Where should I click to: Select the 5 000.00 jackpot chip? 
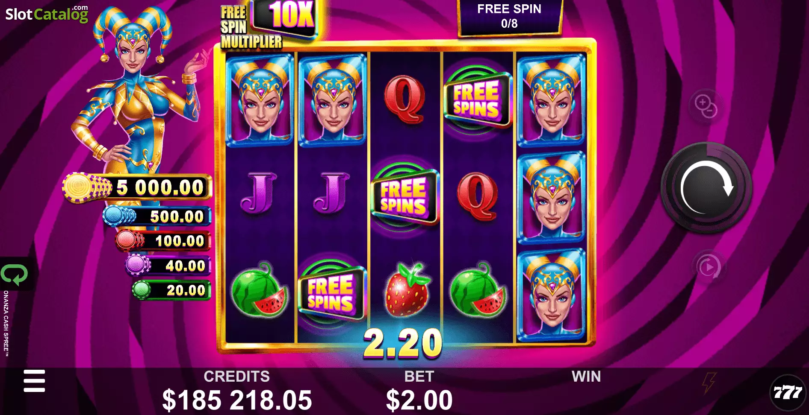tap(138, 187)
